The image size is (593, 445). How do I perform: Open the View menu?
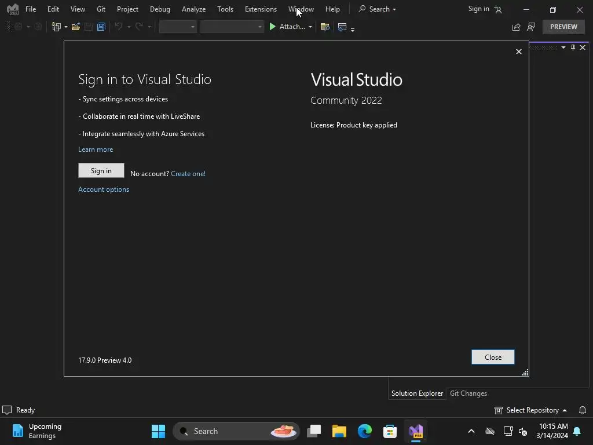pyautogui.click(x=78, y=9)
